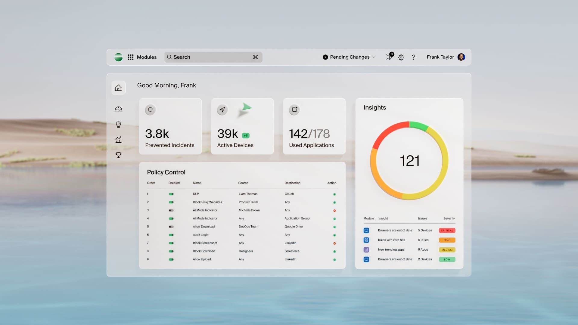Open the lightbulb insights sidebar icon
The image size is (578, 325).
point(118,124)
